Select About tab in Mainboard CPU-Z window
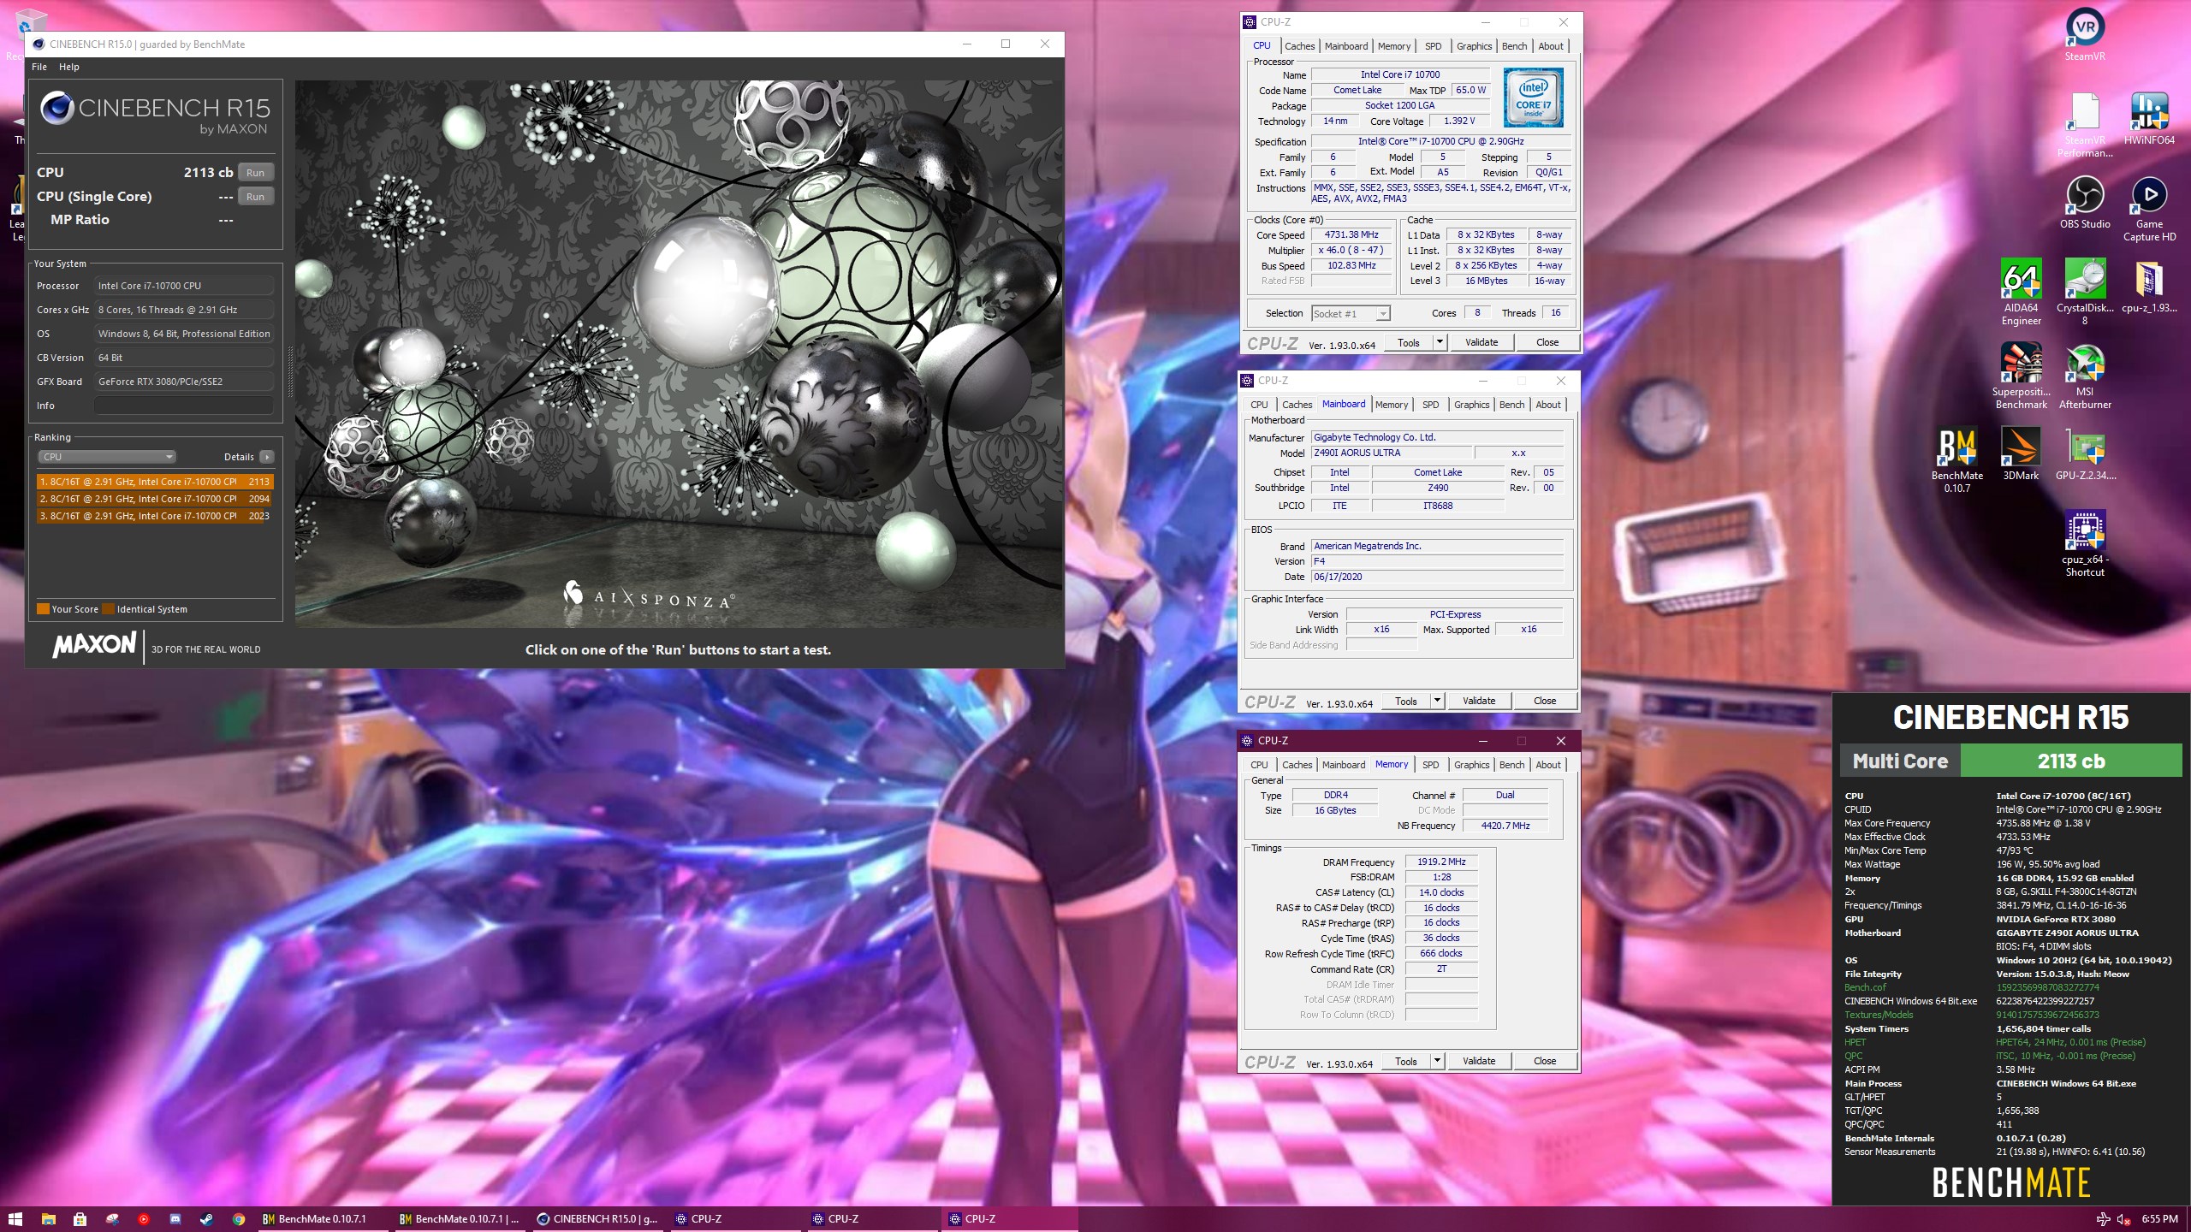Image resolution: width=2191 pixels, height=1232 pixels. pos(1548,405)
